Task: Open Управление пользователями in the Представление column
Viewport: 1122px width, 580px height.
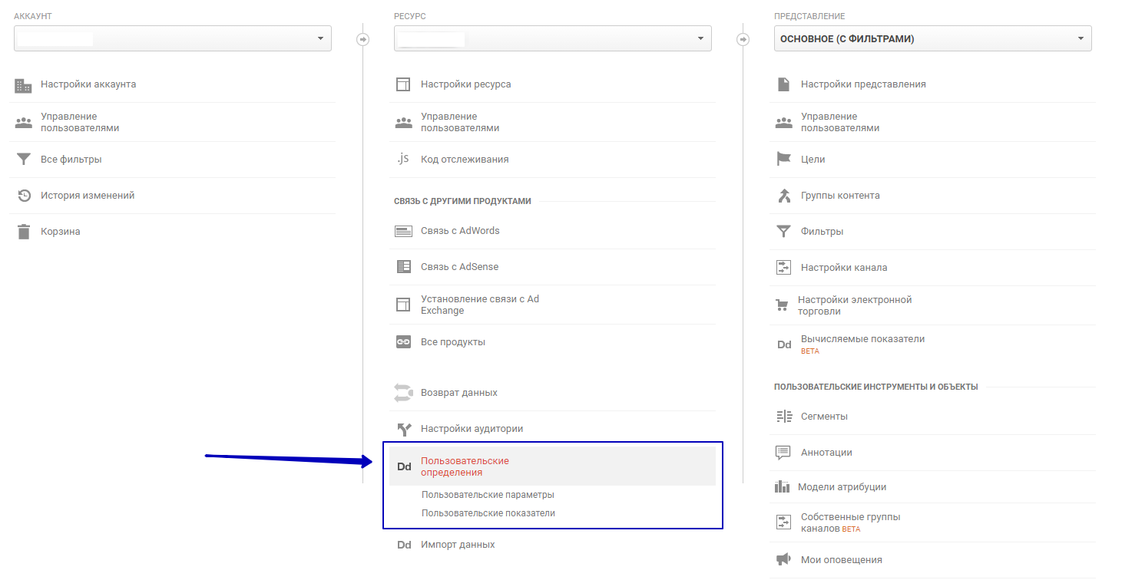Action: (x=840, y=122)
